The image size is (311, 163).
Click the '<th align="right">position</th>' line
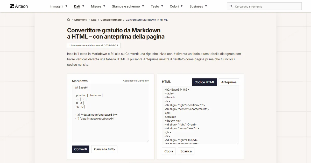pos(185,105)
